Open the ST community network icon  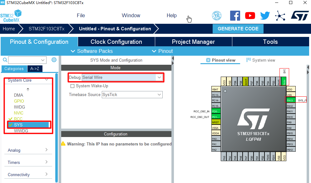[280, 16]
